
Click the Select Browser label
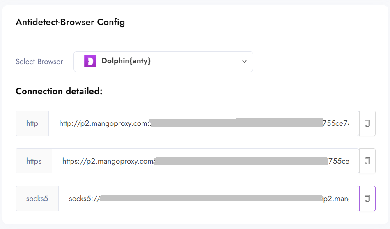click(x=39, y=62)
